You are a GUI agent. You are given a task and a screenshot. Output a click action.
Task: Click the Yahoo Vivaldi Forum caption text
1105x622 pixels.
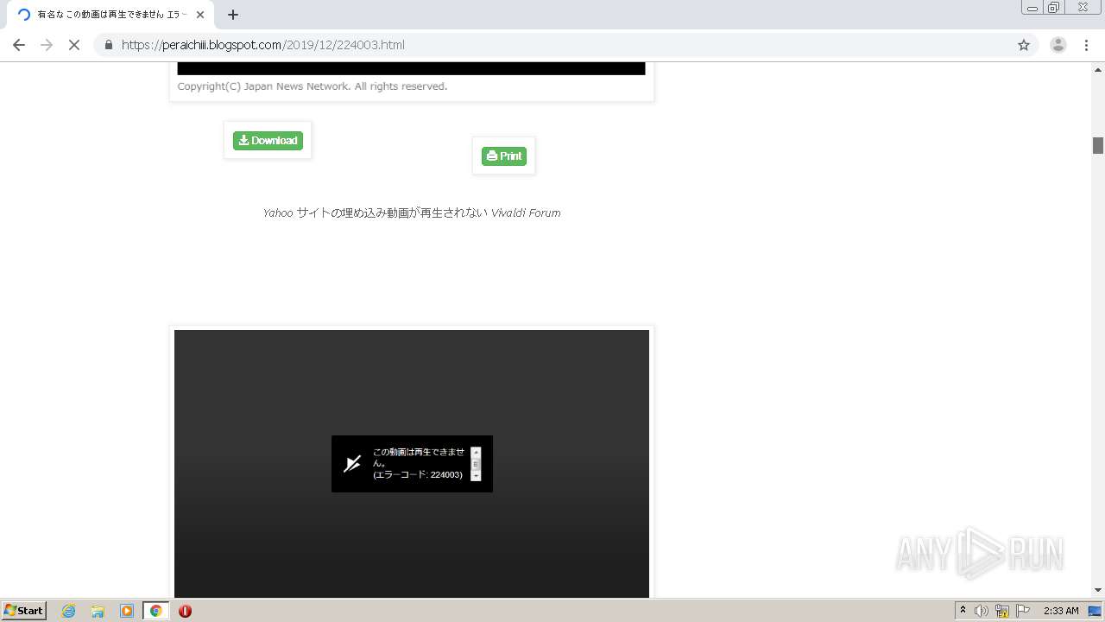coord(412,213)
